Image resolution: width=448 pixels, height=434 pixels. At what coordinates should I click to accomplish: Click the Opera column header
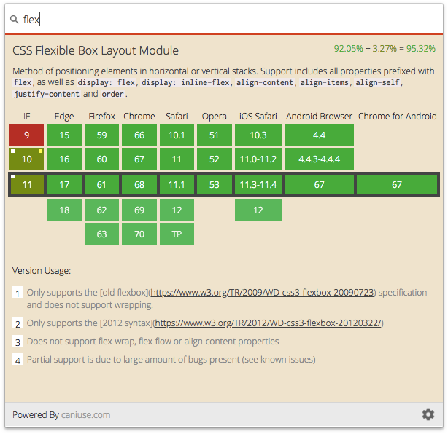point(215,116)
